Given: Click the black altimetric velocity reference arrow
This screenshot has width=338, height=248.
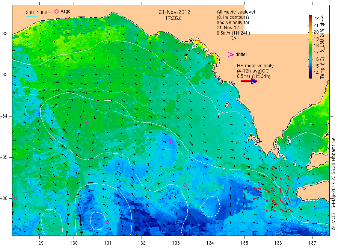Looking at the screenshot, I should [x=228, y=38].
